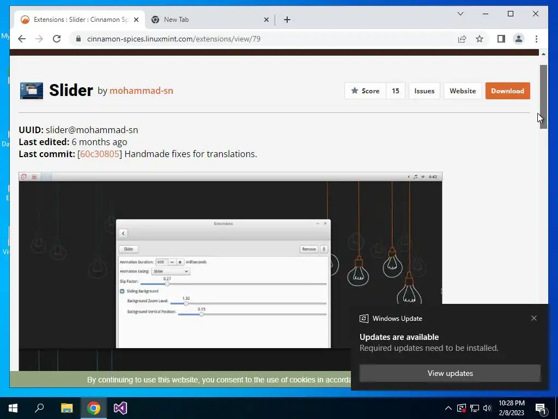
Task: Open Visual Studio from taskbar
Action: [x=120, y=408]
